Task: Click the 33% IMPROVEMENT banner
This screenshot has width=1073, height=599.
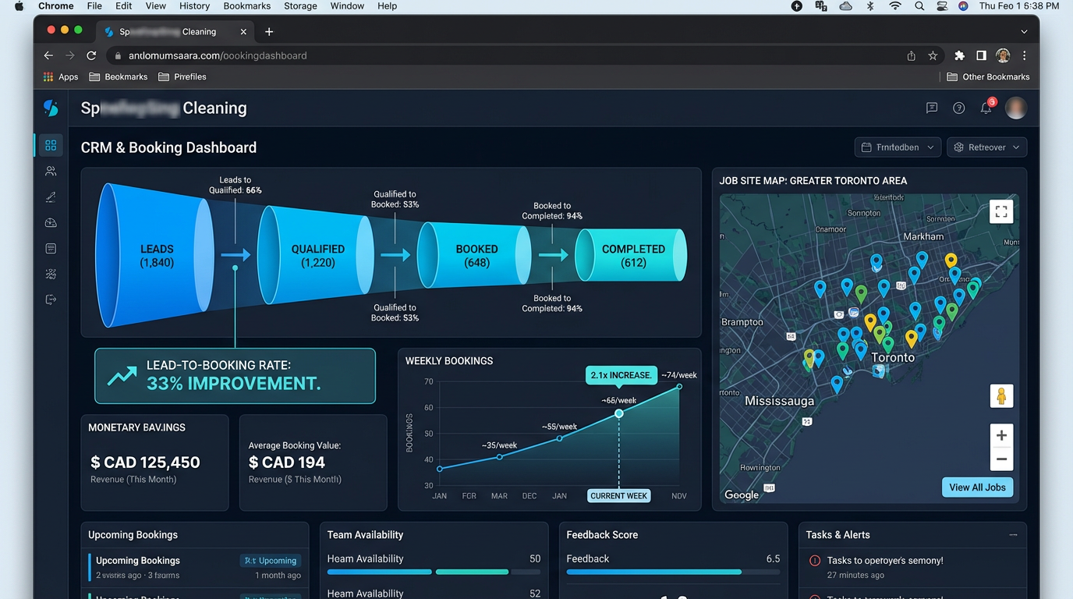Action: 235,376
